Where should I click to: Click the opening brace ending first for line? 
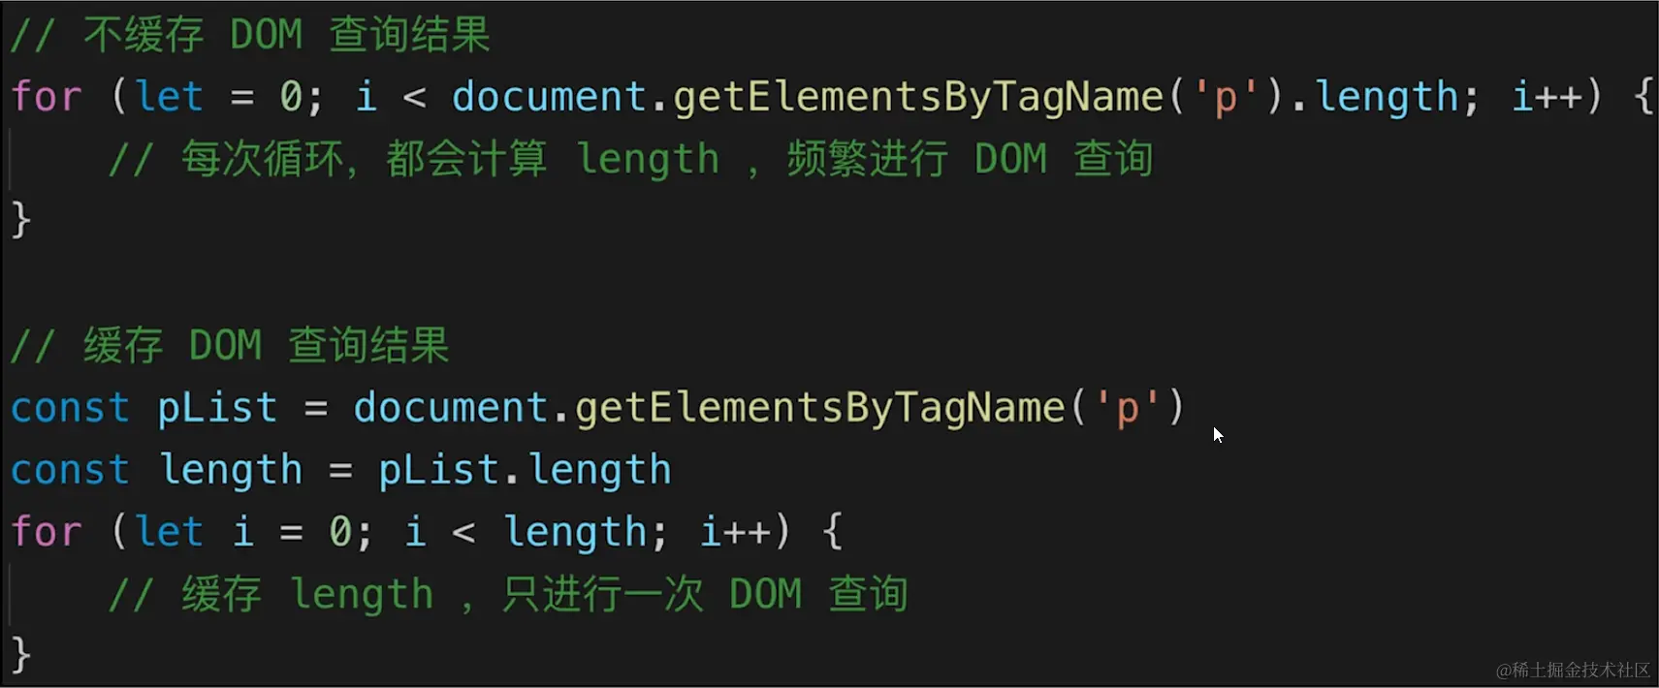pyautogui.click(x=1643, y=97)
